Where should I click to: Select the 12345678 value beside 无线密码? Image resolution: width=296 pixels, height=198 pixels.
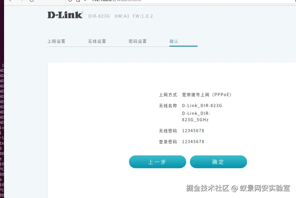(193, 131)
